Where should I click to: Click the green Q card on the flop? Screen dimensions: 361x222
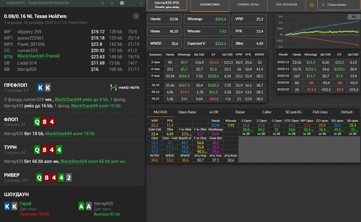[37, 122]
